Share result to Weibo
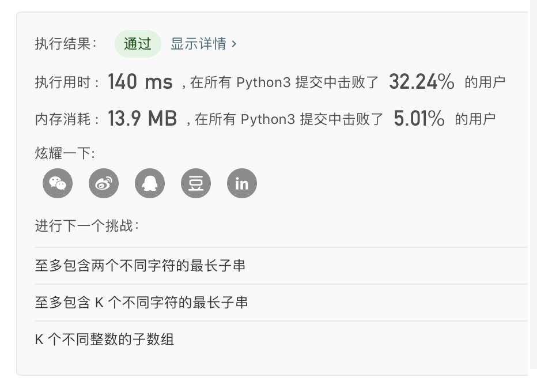The height and width of the screenshot is (385, 537). point(104,184)
